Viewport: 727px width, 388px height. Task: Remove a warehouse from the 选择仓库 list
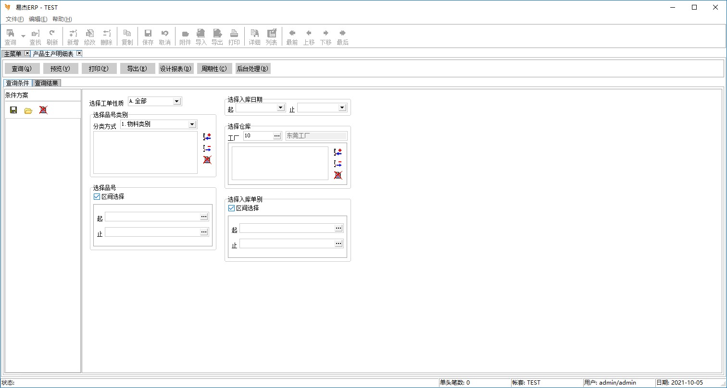[x=338, y=164]
